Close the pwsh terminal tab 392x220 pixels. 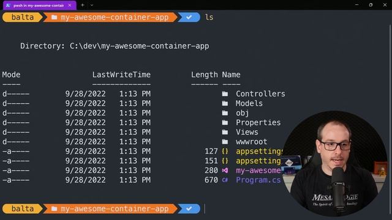pos(70,5)
